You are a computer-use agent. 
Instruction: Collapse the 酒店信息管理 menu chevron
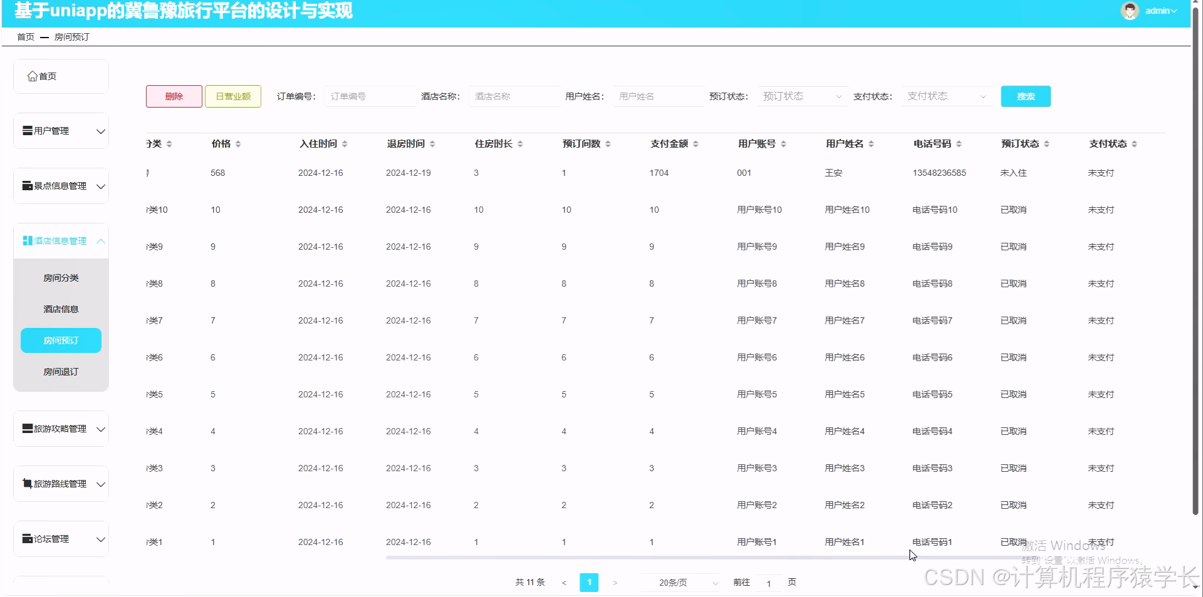[x=100, y=241]
